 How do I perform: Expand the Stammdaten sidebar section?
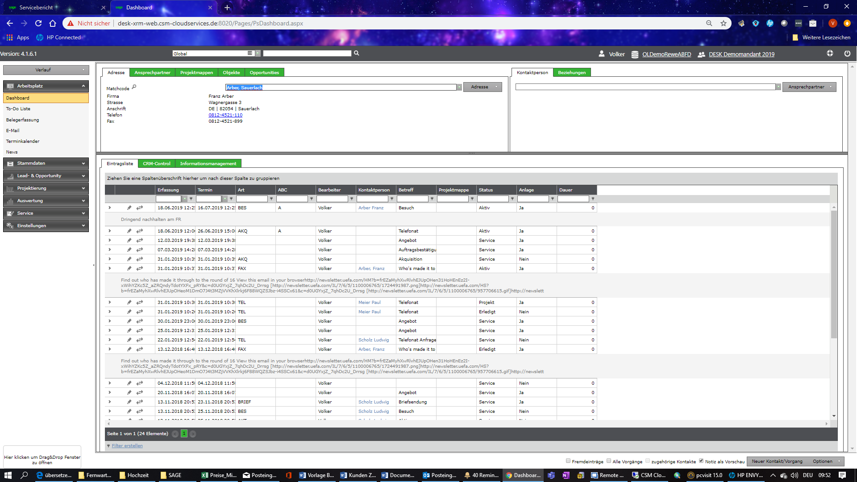pos(44,163)
